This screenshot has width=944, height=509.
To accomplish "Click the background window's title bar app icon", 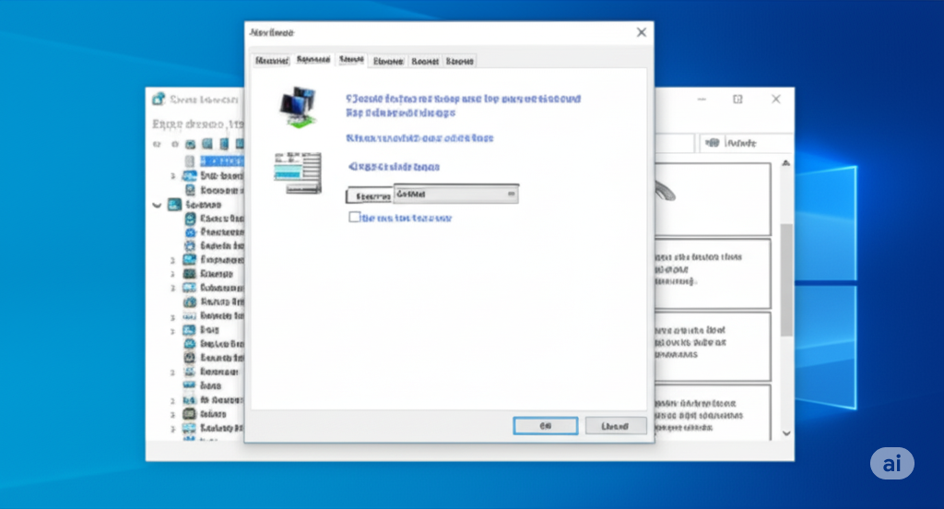I will (159, 99).
